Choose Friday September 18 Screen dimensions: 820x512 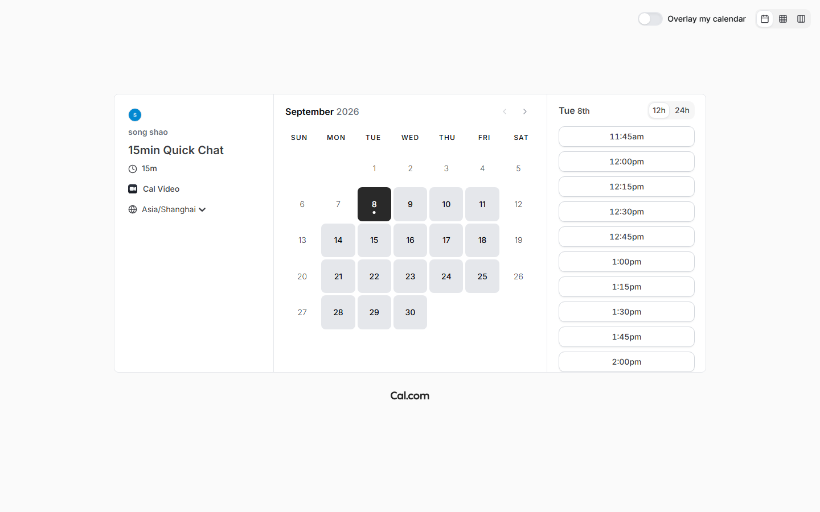(482, 240)
